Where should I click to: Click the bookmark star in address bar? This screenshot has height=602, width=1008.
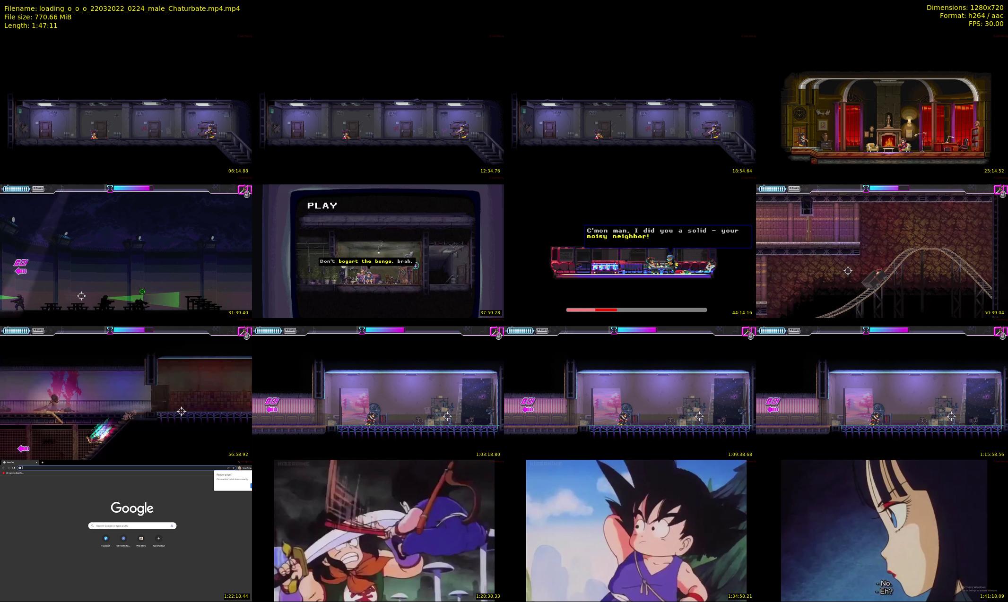click(x=233, y=468)
